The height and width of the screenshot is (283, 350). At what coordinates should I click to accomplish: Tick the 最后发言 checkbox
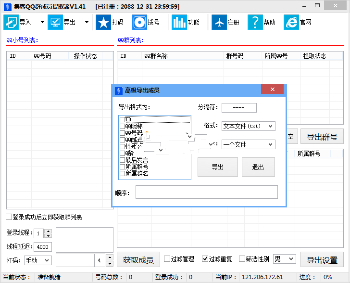122,160
